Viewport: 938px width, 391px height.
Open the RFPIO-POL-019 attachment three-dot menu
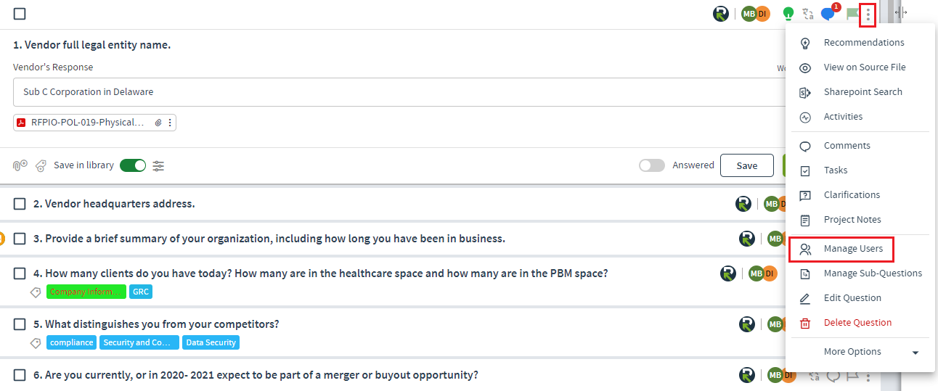pyautogui.click(x=170, y=123)
